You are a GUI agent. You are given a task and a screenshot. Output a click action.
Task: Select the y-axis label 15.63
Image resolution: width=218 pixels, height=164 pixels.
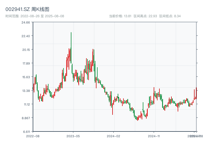tap(26, 77)
